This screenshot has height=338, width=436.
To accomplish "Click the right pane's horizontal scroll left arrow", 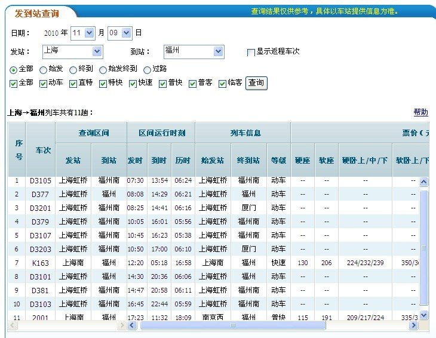I will [x=132, y=325].
